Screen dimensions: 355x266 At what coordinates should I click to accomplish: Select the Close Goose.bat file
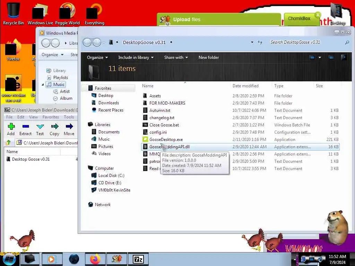164,125
